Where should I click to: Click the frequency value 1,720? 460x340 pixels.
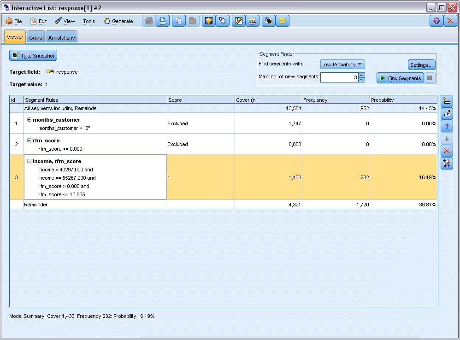coord(363,205)
